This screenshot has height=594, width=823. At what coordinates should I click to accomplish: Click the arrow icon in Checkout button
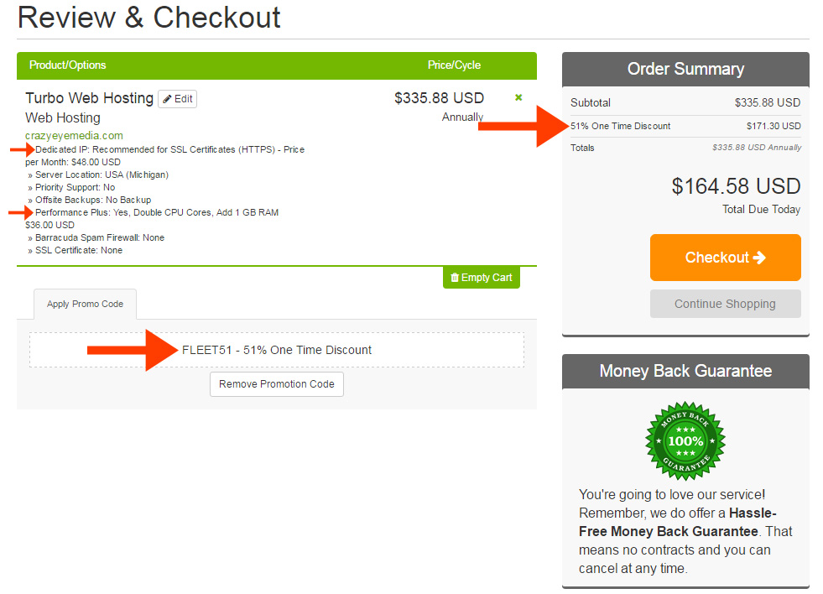click(759, 258)
